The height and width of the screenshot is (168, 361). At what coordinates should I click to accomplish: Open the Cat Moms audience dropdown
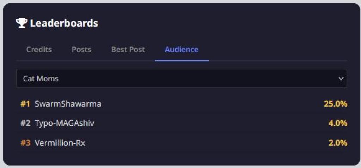tap(176, 79)
